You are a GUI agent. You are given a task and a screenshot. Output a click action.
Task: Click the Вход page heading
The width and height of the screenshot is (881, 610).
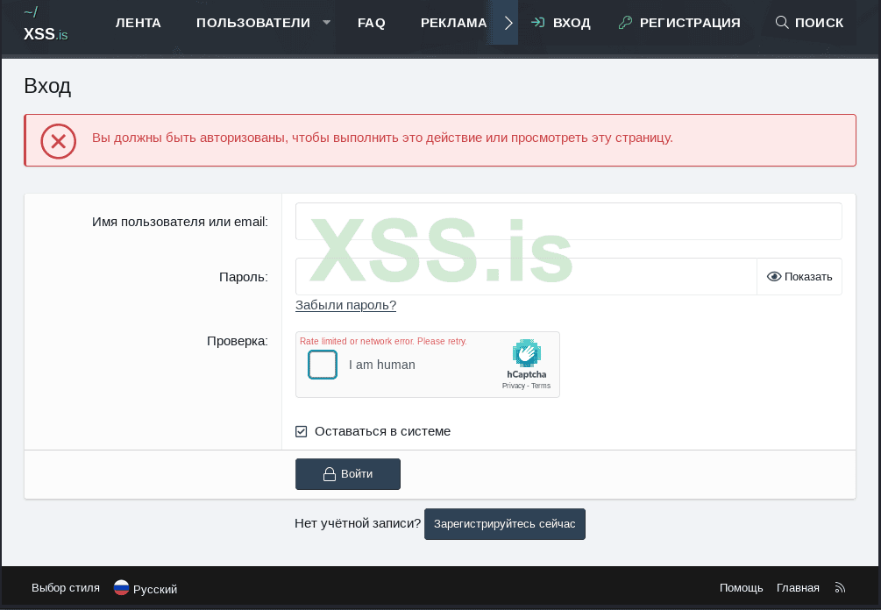tap(47, 86)
